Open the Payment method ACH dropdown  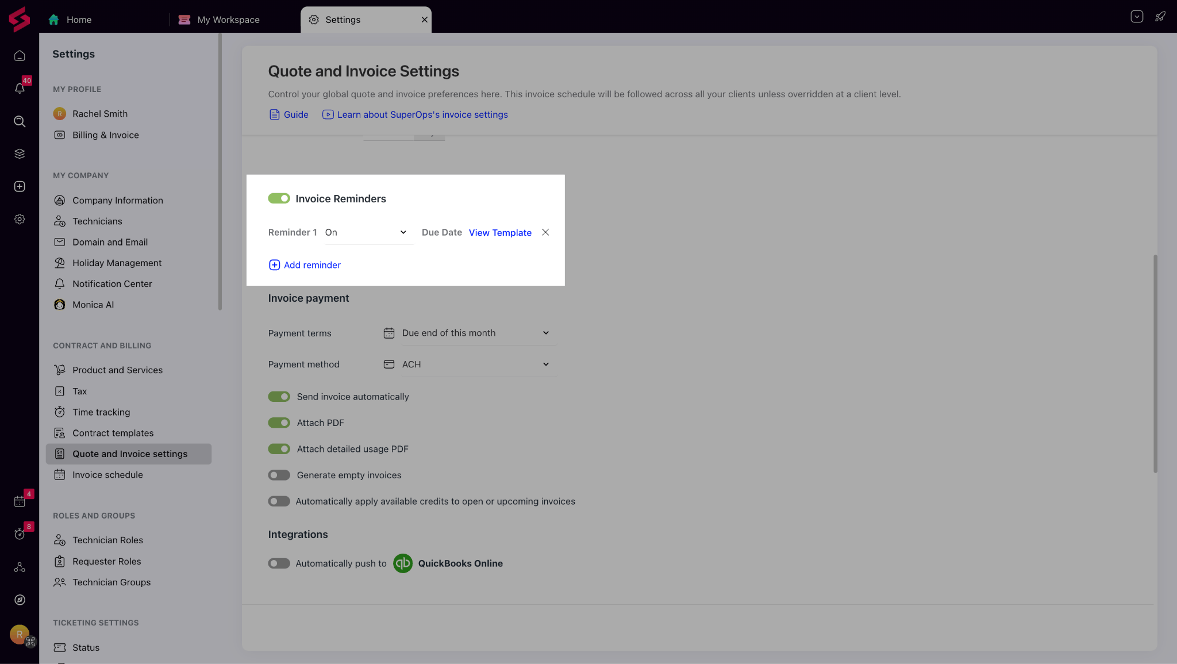point(477,364)
